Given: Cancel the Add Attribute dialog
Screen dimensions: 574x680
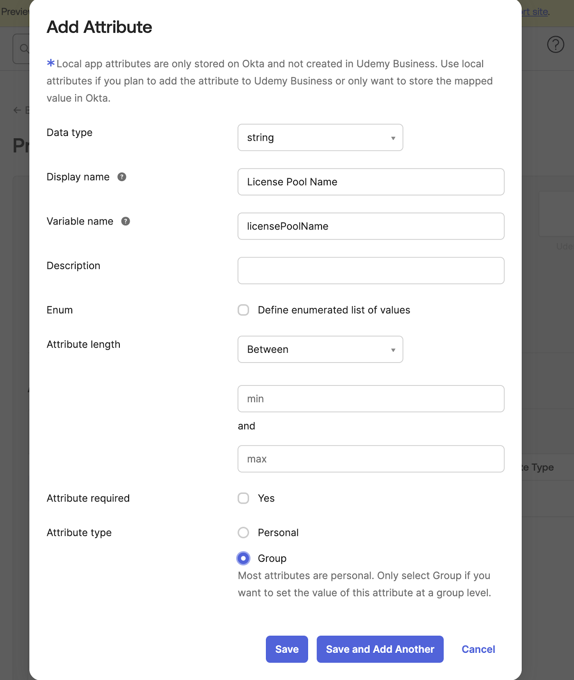Looking at the screenshot, I should click(478, 649).
